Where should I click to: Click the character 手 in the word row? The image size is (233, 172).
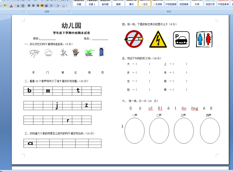click(33, 73)
